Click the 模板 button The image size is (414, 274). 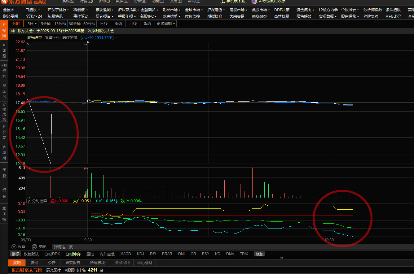[260, 254]
